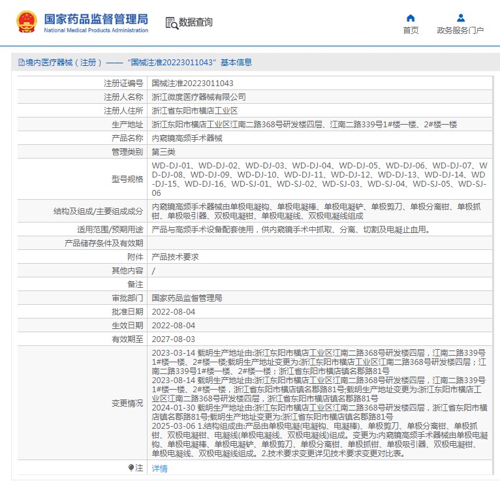Click the slash value of 其他内容
The width and height of the screenshot is (500, 483).
click(153, 271)
